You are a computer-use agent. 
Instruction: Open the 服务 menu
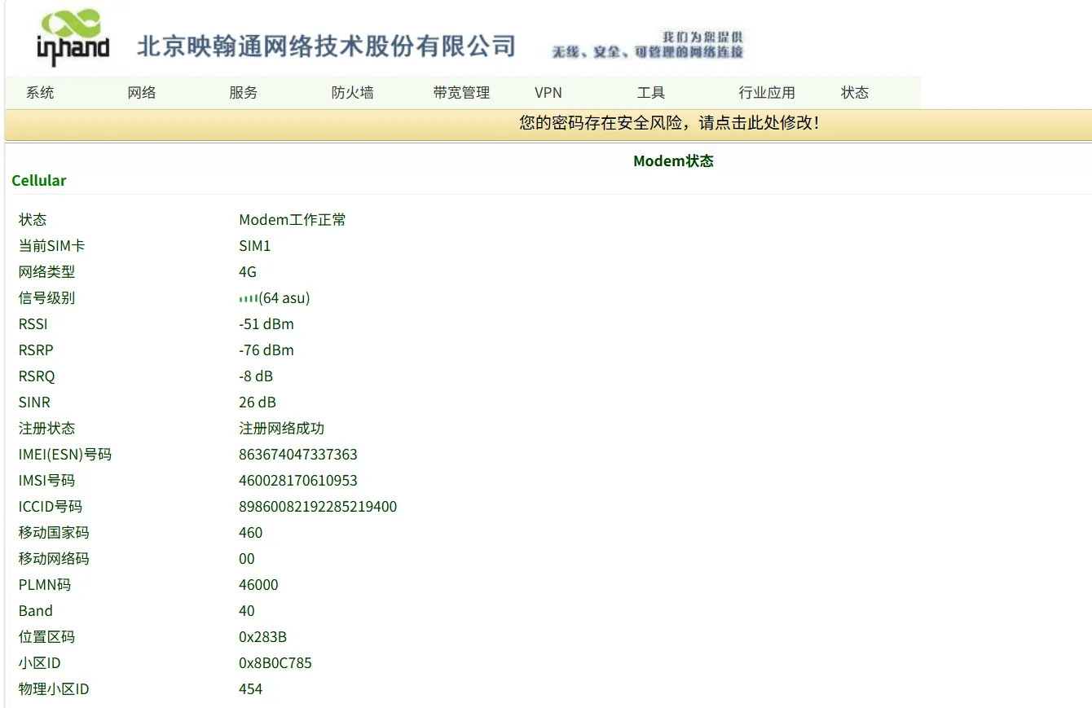click(x=244, y=93)
